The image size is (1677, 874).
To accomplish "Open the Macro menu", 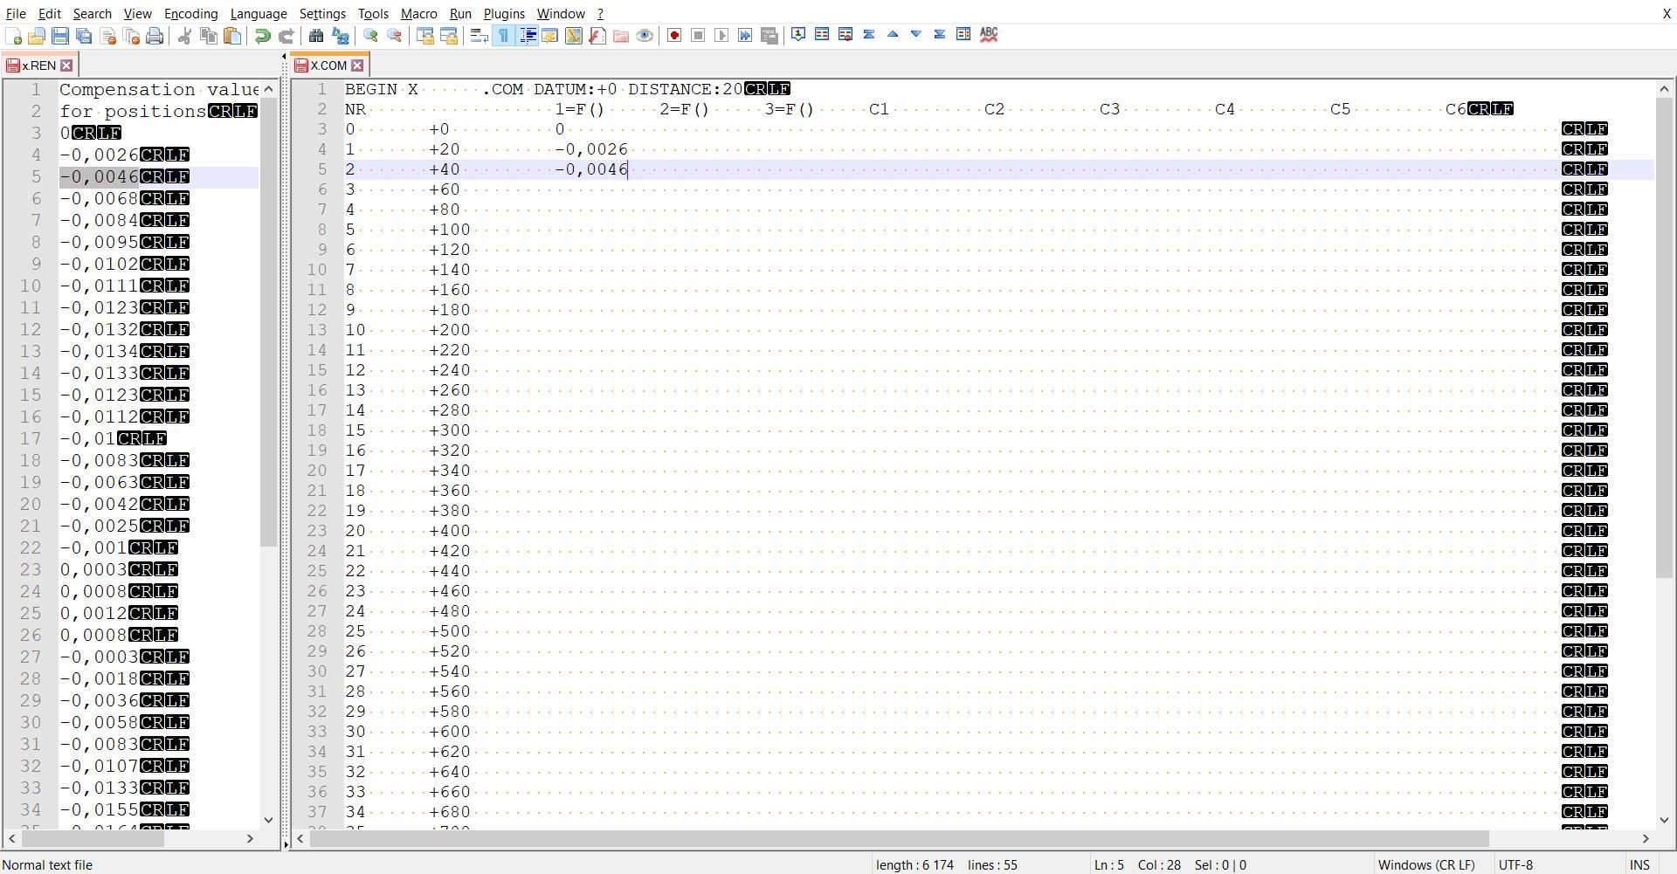I will [x=418, y=13].
